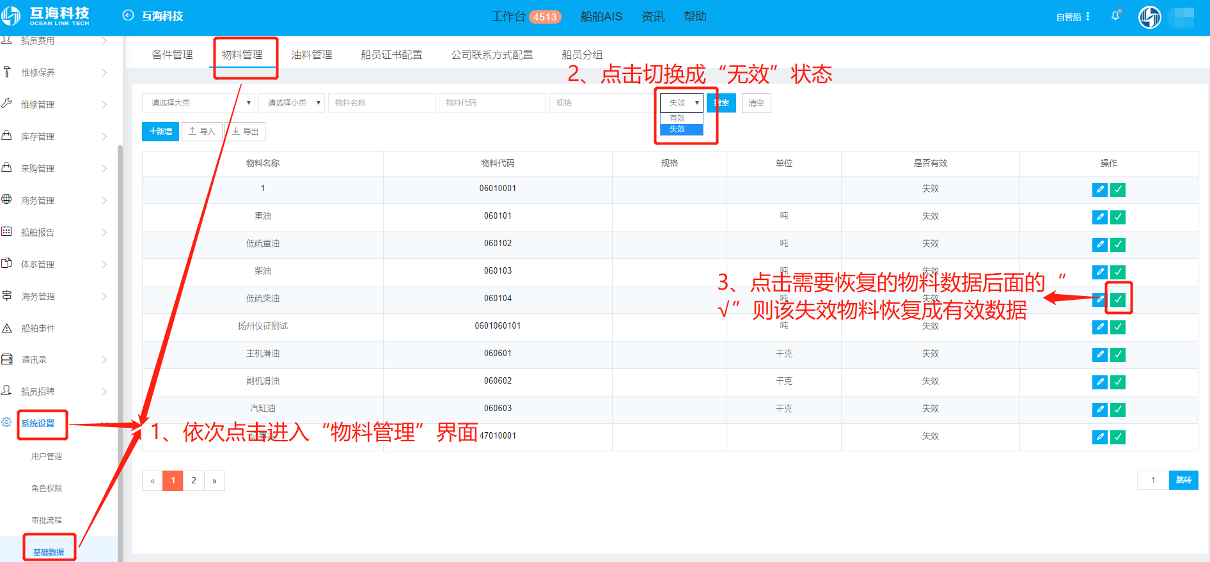Click green check icon for row 47010001
This screenshot has width=1210, height=562.
tap(1118, 437)
